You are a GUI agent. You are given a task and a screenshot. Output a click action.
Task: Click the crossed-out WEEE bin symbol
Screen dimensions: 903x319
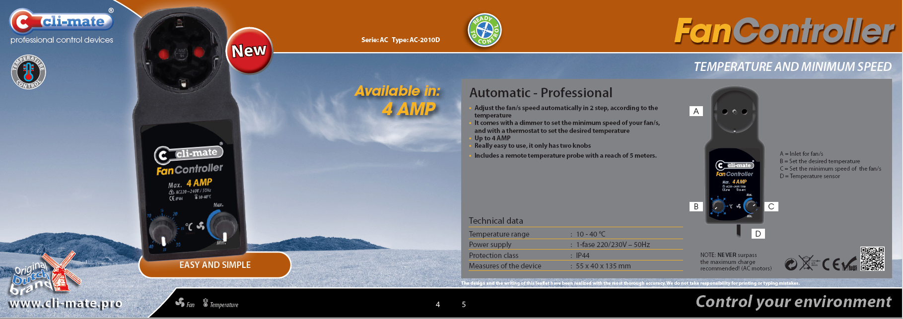[x=806, y=262]
